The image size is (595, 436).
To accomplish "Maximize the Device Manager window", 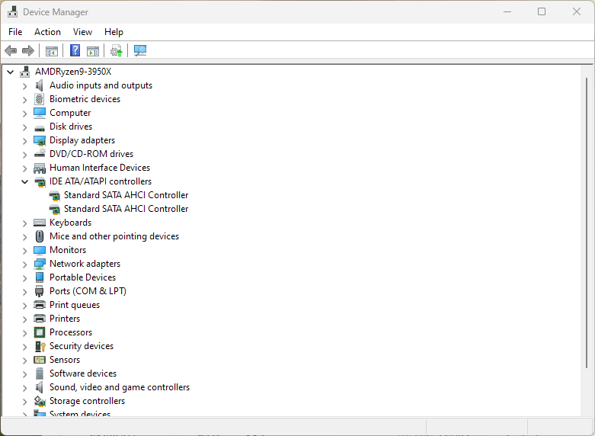I will [x=542, y=11].
